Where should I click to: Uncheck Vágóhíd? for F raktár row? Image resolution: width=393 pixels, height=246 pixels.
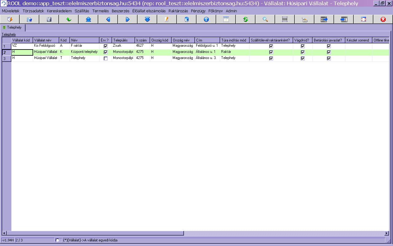coord(303,46)
